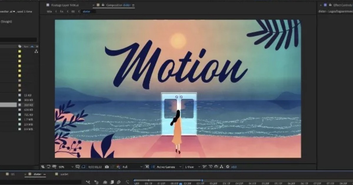This screenshot has height=185, width=353.
Task: Click the 'title' breadcrumb in composition navigator
Action: (49, 11)
